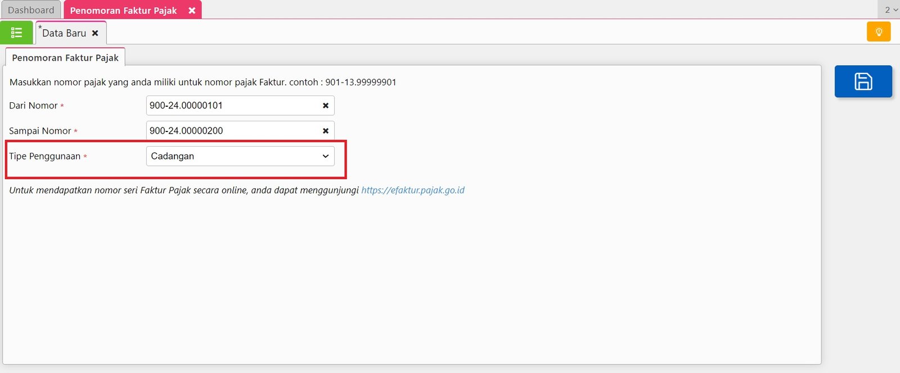This screenshot has width=900, height=373.
Task: Click into the Dari Nomor text field
Action: pos(233,106)
